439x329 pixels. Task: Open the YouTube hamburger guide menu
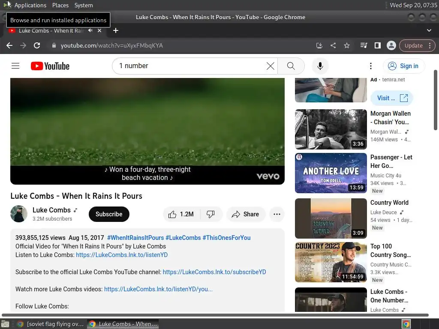click(15, 66)
